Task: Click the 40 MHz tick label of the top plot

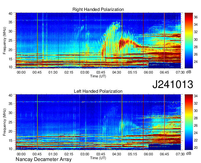Action: click(x=10, y=14)
